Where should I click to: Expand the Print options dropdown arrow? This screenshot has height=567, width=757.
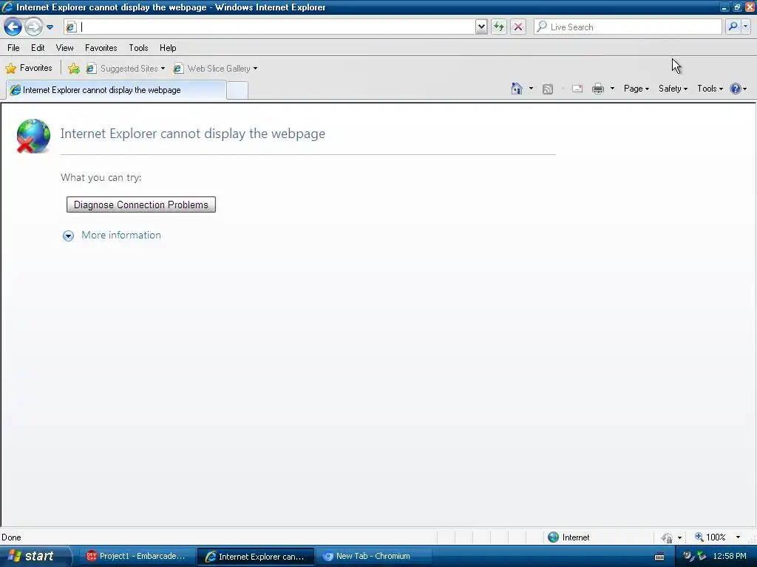(612, 89)
